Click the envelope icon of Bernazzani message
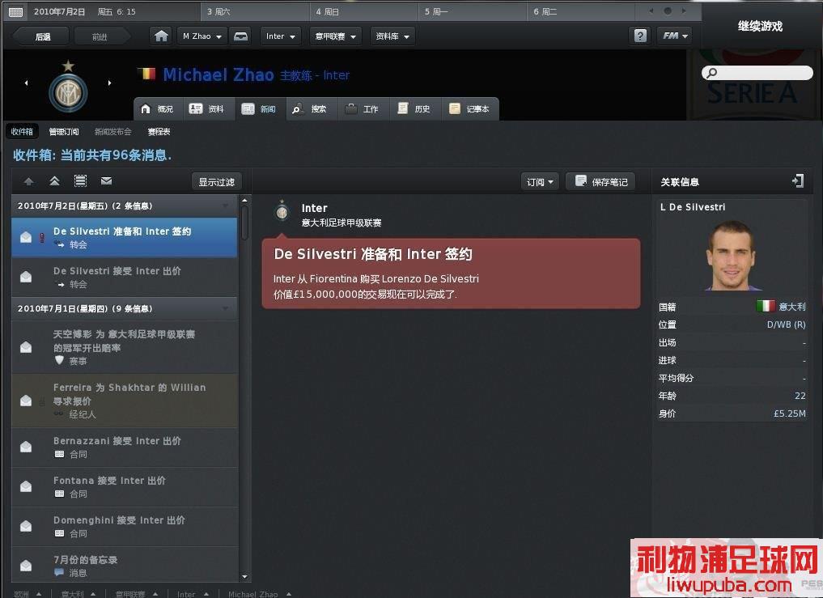Image resolution: width=823 pixels, height=598 pixels. (26, 447)
